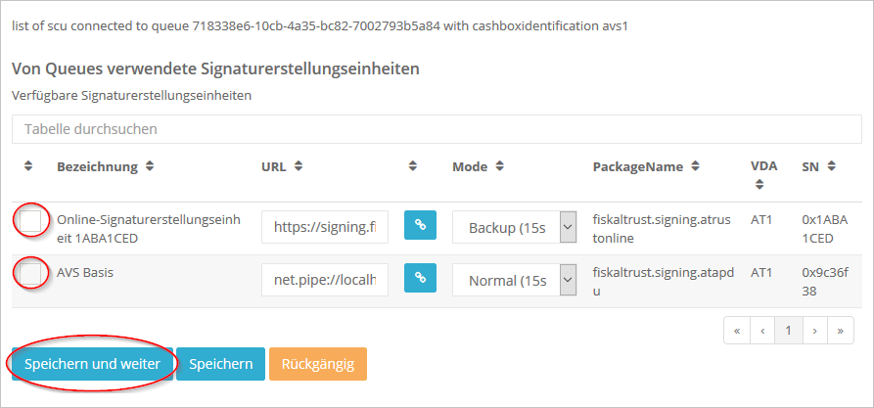874x408 pixels.
Task: Sort table by Bezeichnung column
Action: [150, 167]
